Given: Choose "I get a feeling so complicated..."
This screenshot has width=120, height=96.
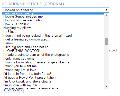Looking at the screenshot, I should [53, 39].
